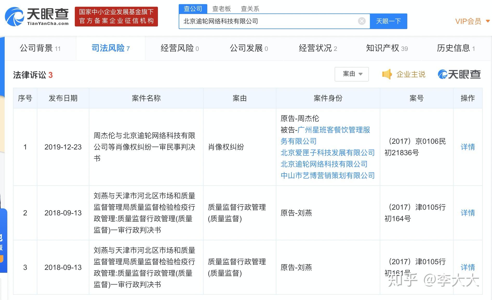Select the 司法风险 tab
The height and width of the screenshot is (300, 492).
(x=111, y=48)
